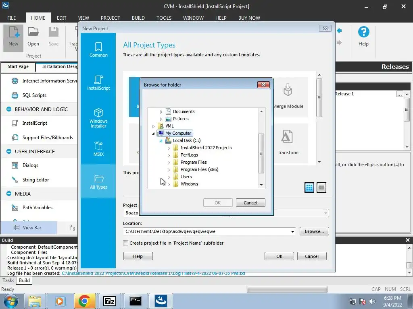Select the InstallScript category in sidebar
This screenshot has width=413, height=309.
pyautogui.click(x=98, y=82)
